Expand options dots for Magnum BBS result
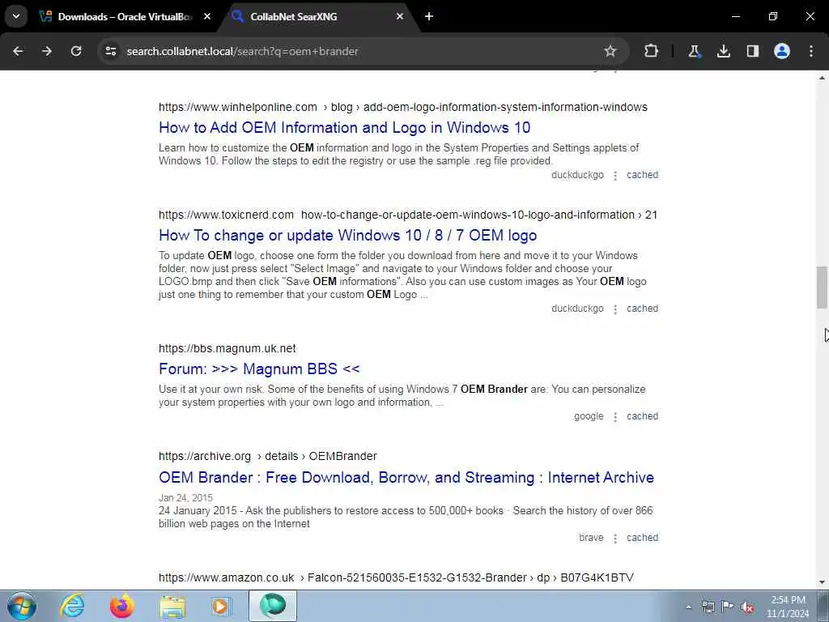Image resolution: width=829 pixels, height=622 pixels. tap(615, 417)
